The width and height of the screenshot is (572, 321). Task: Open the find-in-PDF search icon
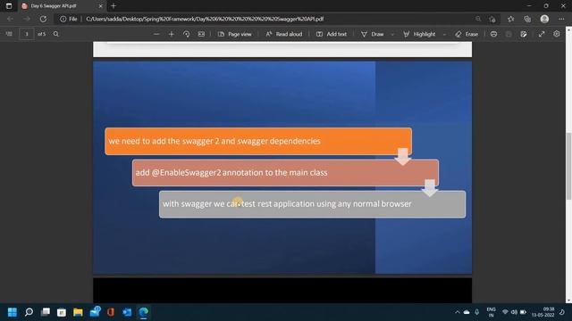(55, 34)
